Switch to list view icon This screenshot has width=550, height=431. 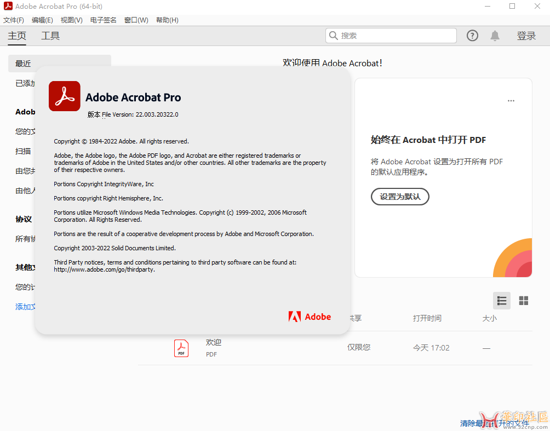[x=502, y=301]
